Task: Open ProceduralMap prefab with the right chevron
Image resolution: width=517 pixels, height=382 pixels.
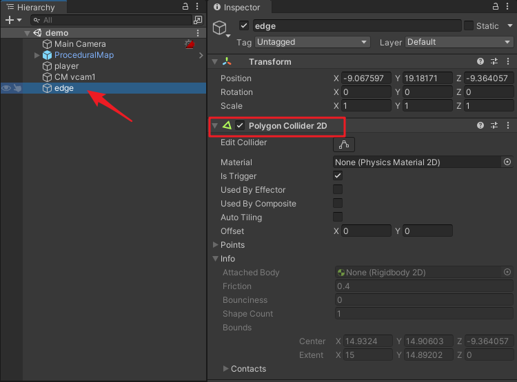Action: 201,55
